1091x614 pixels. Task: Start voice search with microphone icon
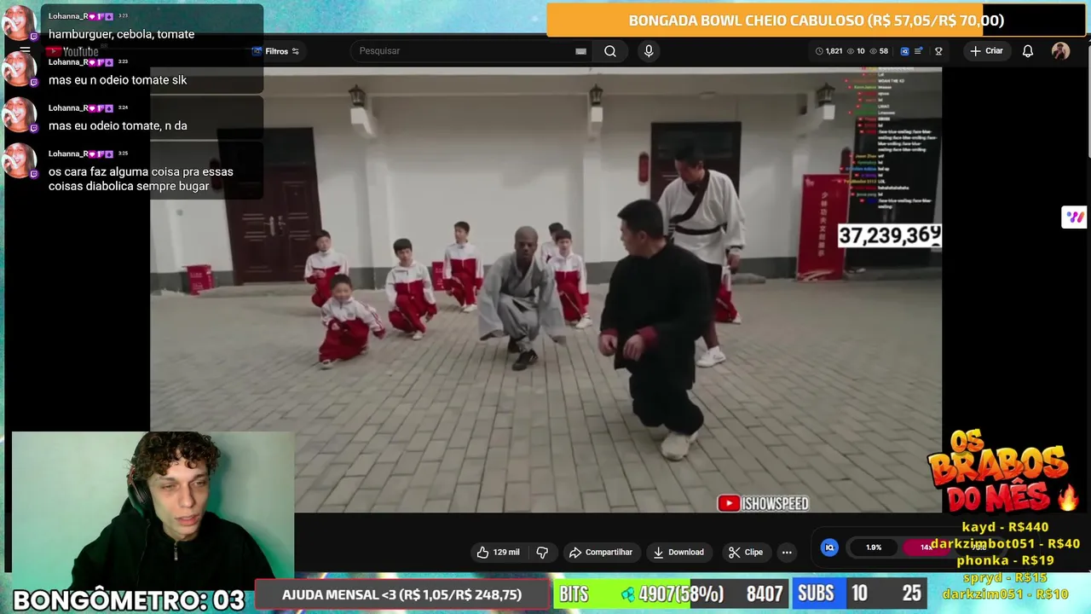point(649,51)
